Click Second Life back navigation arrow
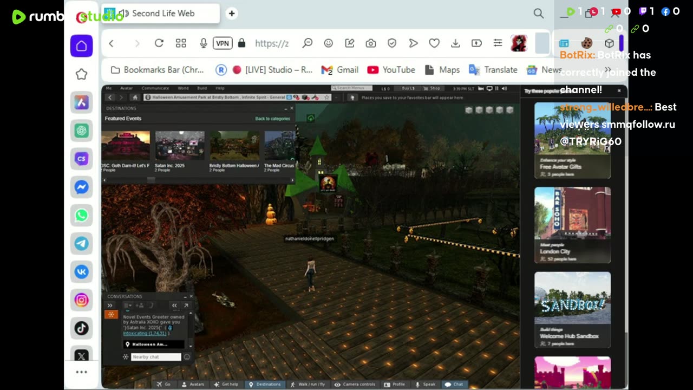The image size is (693, 390). click(x=110, y=97)
